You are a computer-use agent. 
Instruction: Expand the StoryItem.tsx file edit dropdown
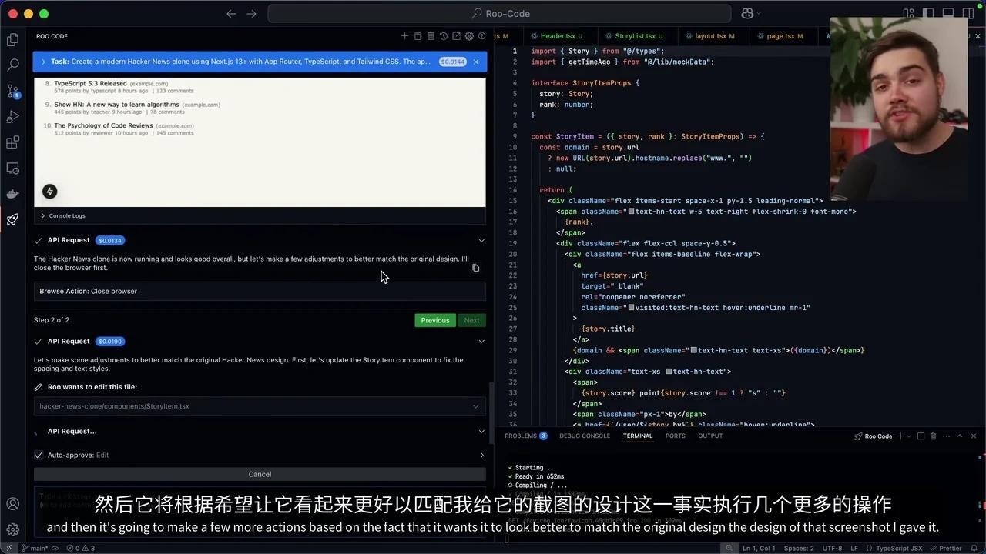pyautogui.click(x=475, y=406)
